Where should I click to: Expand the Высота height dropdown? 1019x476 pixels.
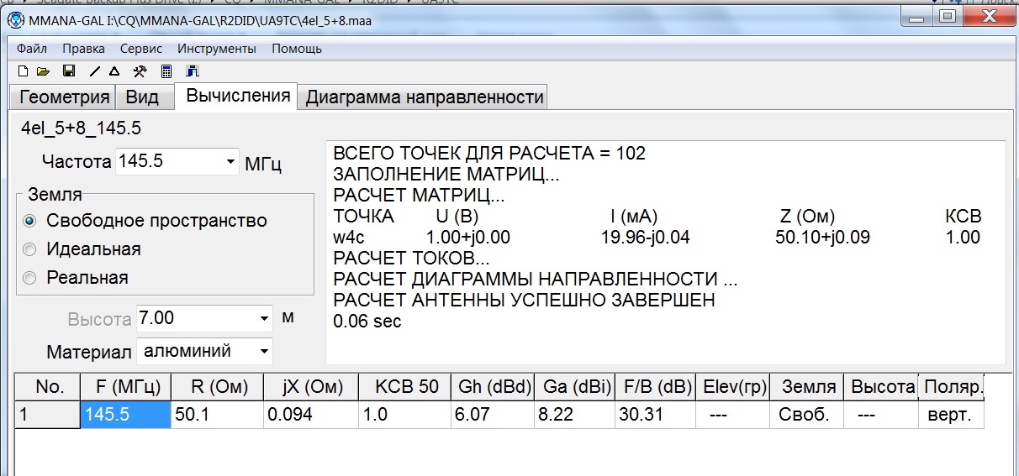click(265, 319)
